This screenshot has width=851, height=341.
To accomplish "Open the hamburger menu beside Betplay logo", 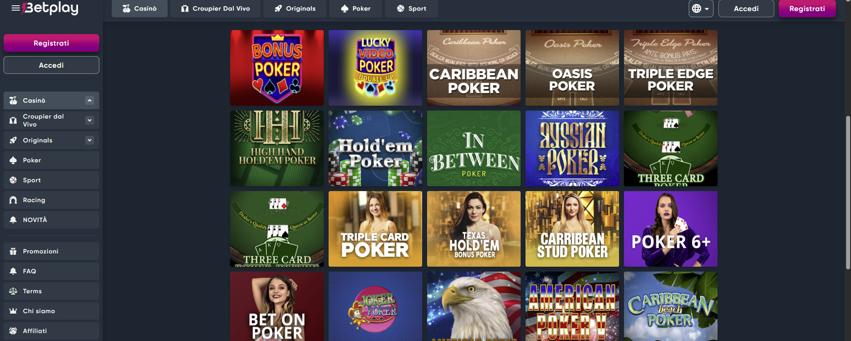I will pos(16,8).
